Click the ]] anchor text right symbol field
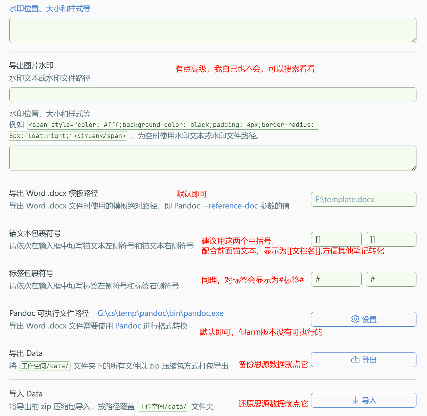The image size is (427, 416). coord(391,239)
